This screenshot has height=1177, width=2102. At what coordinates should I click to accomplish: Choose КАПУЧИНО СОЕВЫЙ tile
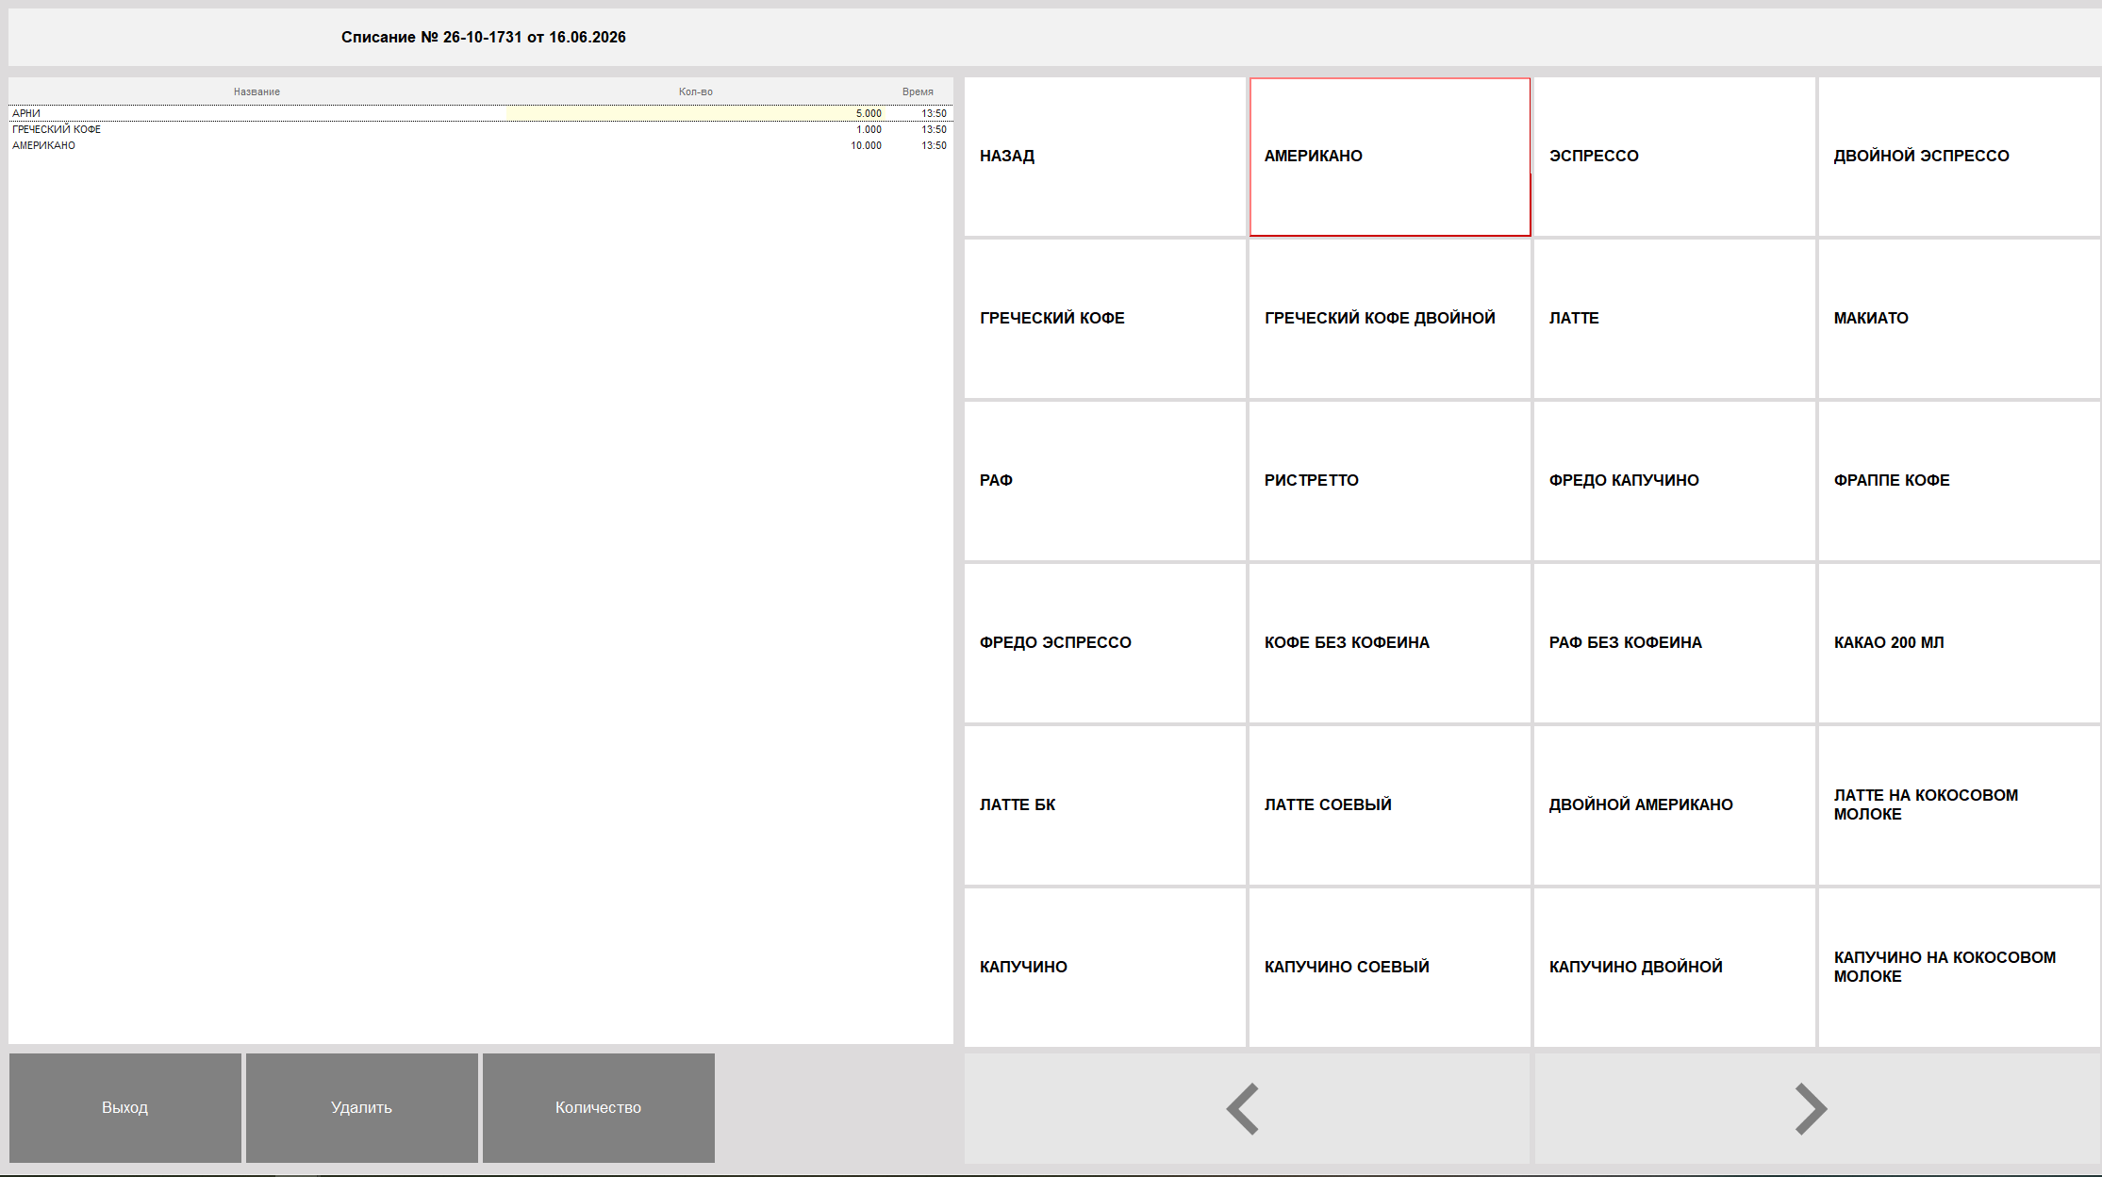[1389, 968]
